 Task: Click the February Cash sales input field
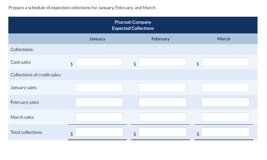click(162, 62)
